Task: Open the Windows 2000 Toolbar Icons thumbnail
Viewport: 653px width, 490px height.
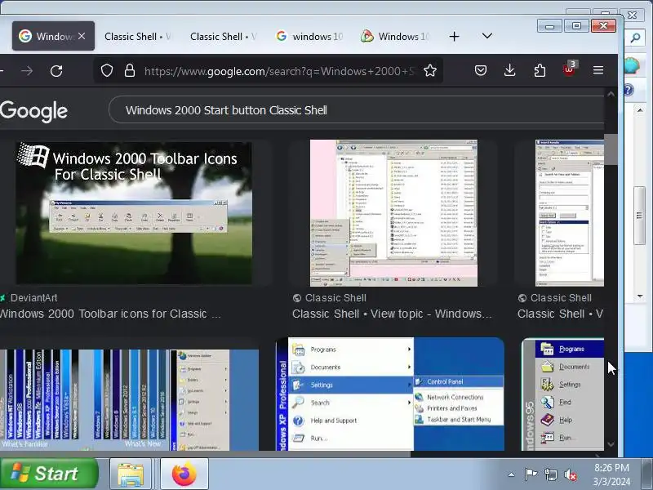Action: pyautogui.click(x=134, y=213)
